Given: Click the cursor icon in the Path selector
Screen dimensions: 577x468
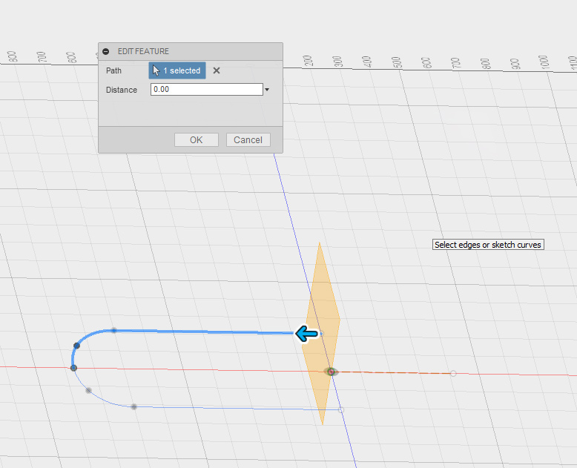Looking at the screenshot, I should click(x=156, y=70).
